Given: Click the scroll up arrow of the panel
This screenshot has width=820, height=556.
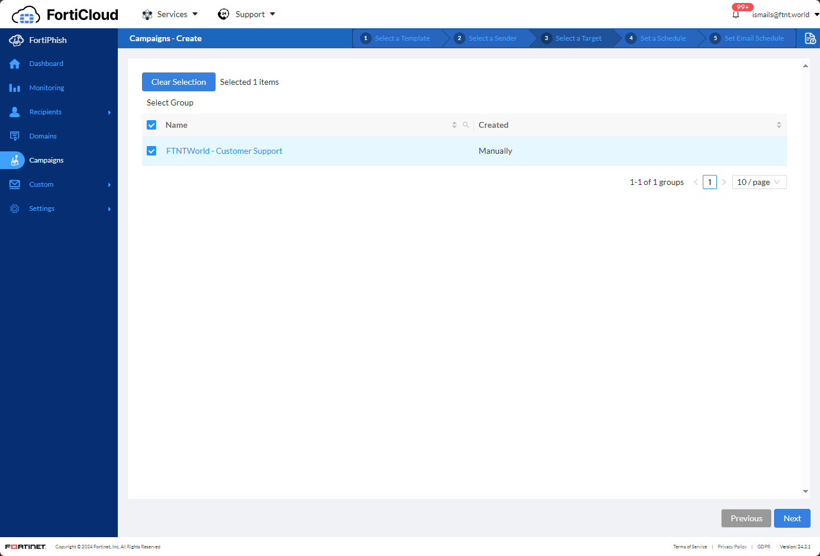Looking at the screenshot, I should click(x=805, y=66).
